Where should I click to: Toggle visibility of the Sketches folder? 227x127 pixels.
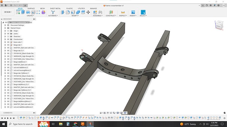[8, 36]
